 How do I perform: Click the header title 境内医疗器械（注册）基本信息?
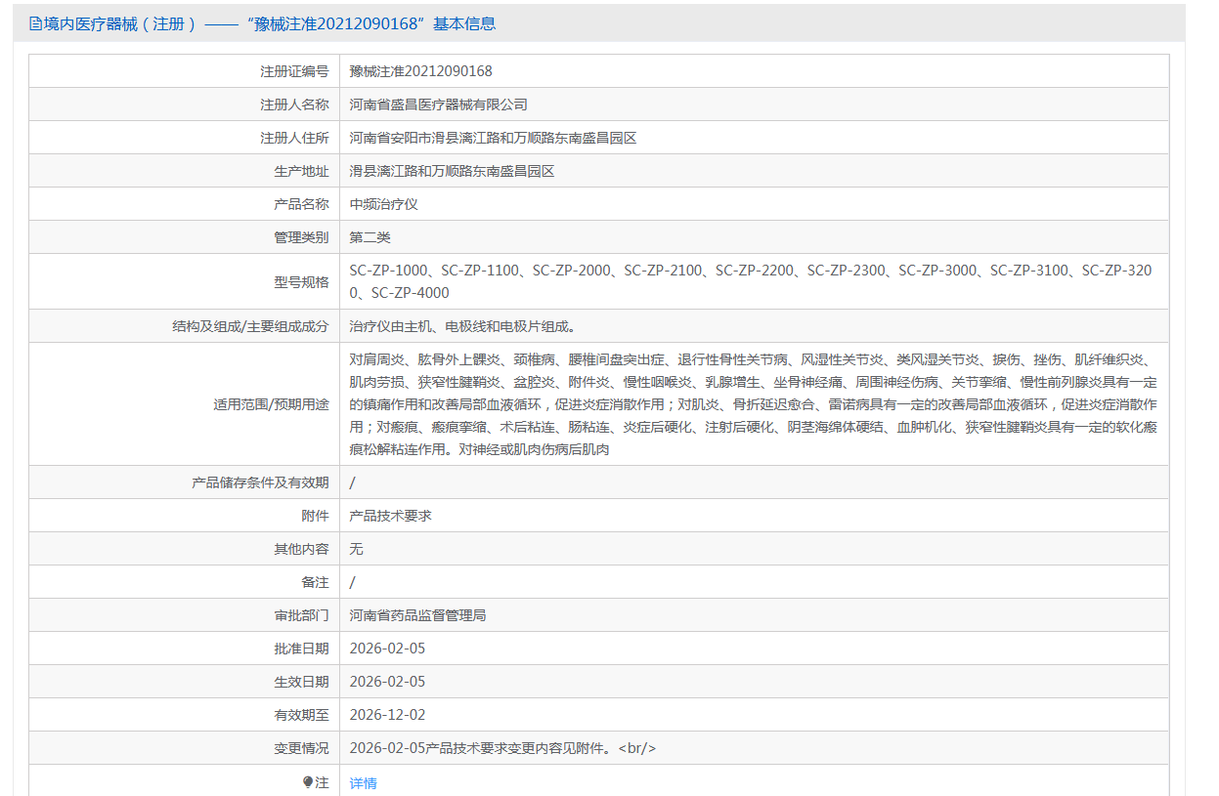coord(269,23)
